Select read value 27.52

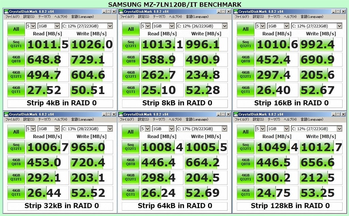click(x=47, y=90)
